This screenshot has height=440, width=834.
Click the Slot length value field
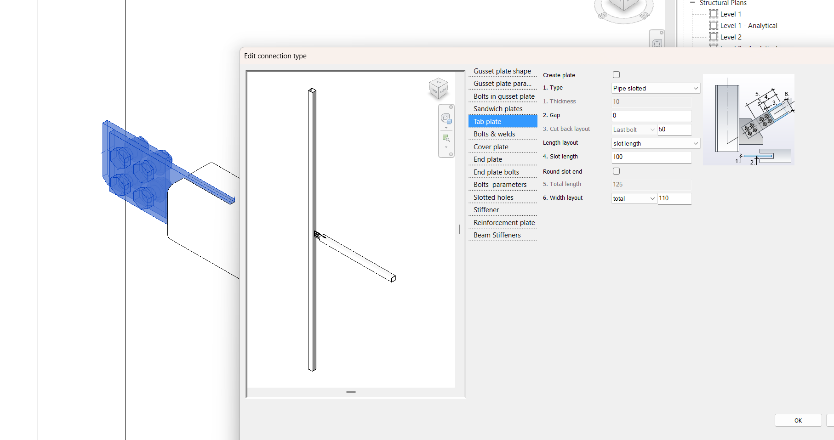[x=651, y=157]
